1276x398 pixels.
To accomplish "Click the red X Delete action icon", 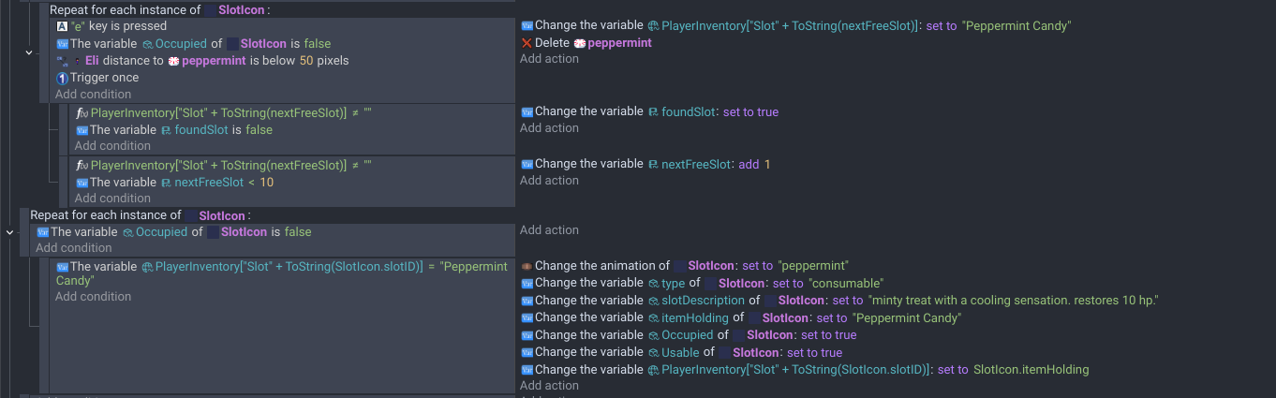I will coord(527,43).
